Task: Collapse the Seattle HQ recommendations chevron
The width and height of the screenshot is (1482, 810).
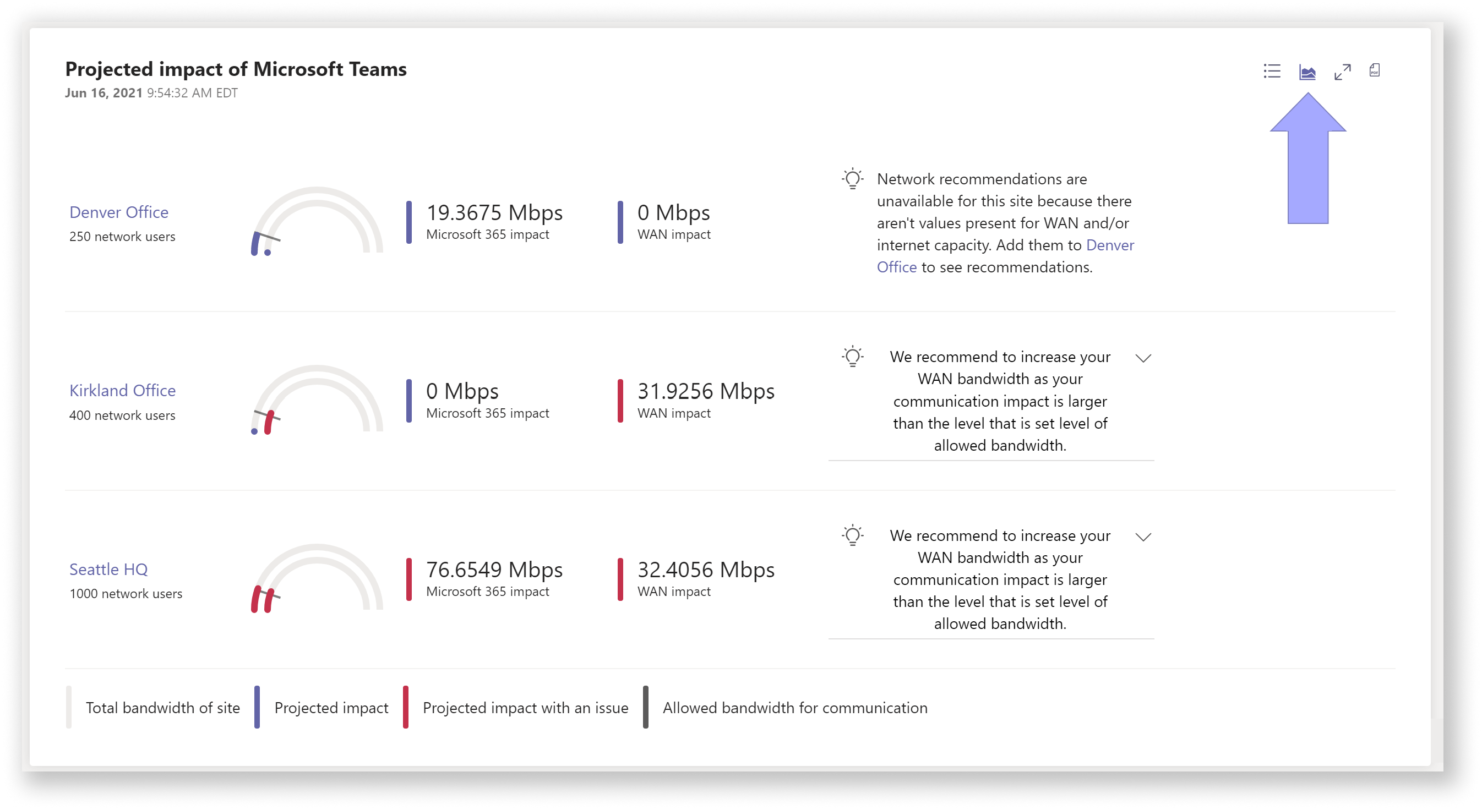Action: tap(1146, 535)
